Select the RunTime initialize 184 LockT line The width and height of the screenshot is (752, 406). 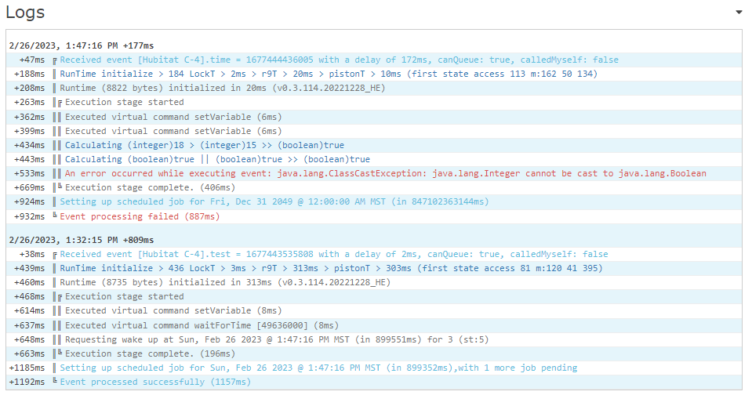tap(329, 74)
